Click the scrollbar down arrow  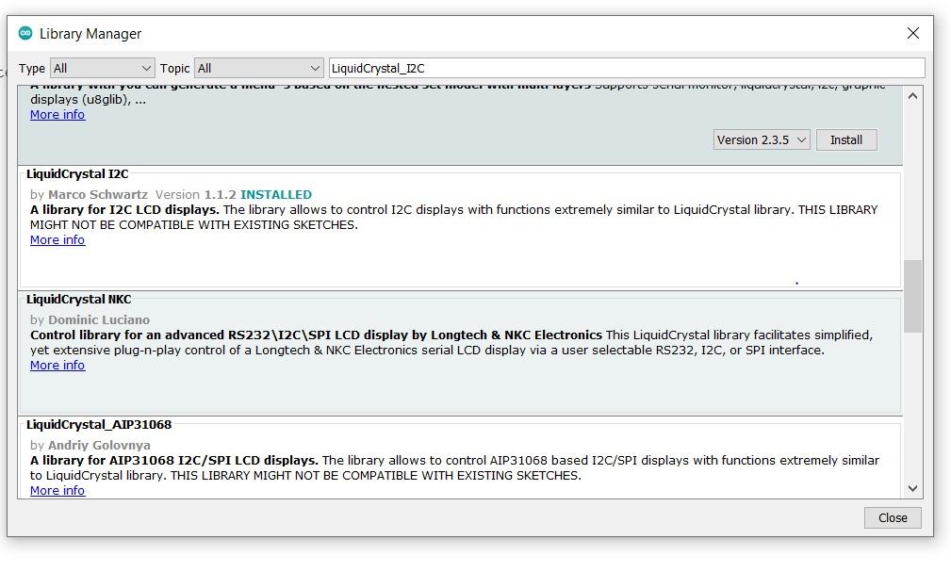[x=912, y=488]
